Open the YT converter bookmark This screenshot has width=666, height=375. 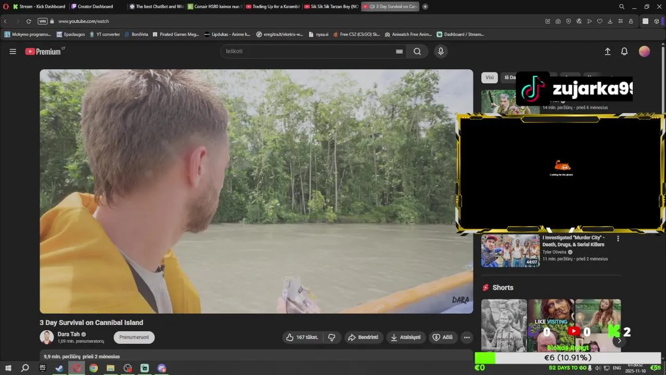pyautogui.click(x=104, y=34)
